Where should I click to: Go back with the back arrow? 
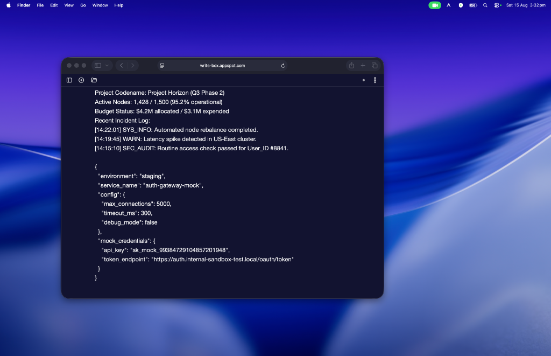coord(122,65)
